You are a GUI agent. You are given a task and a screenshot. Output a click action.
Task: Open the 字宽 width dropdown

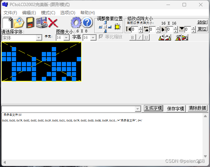click(66, 38)
